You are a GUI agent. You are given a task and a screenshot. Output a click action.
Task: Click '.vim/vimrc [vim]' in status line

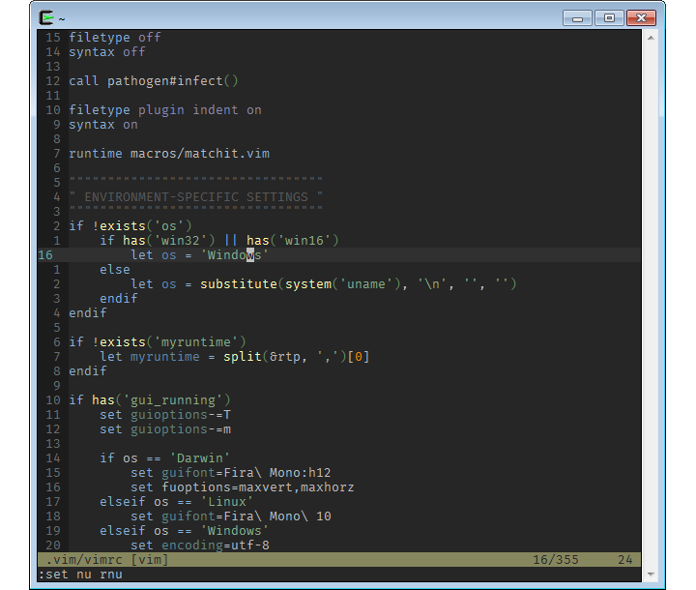click(x=107, y=560)
